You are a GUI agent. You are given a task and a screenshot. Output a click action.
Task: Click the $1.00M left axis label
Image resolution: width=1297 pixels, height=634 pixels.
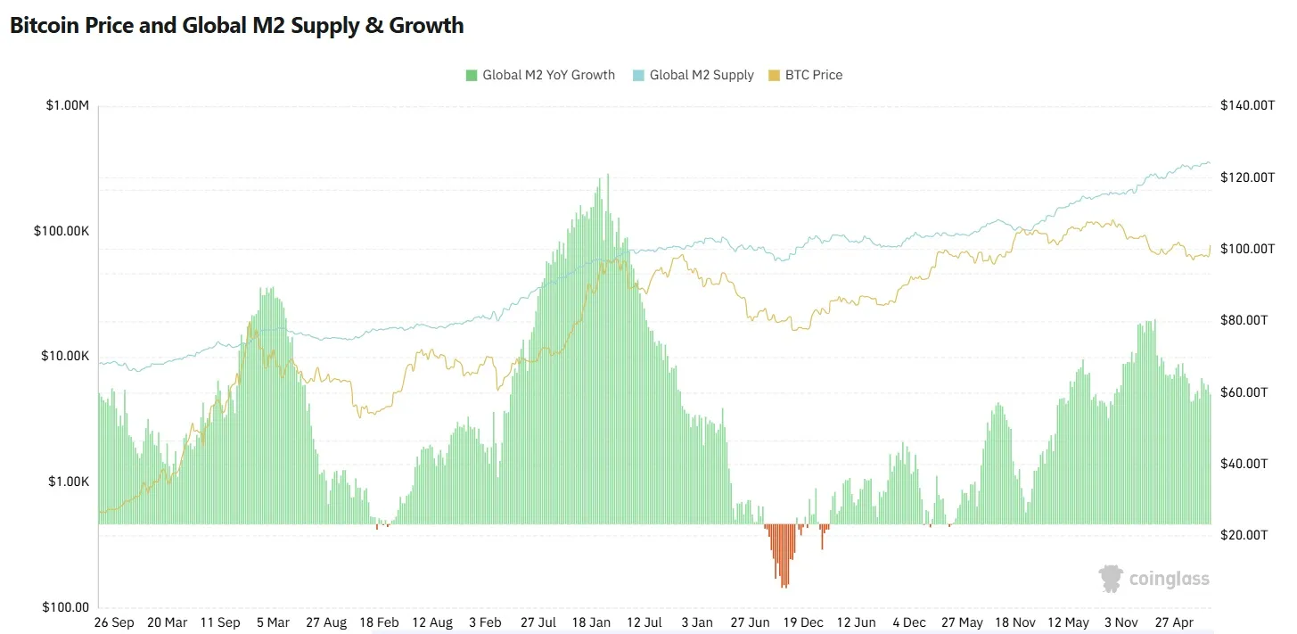[68, 105]
